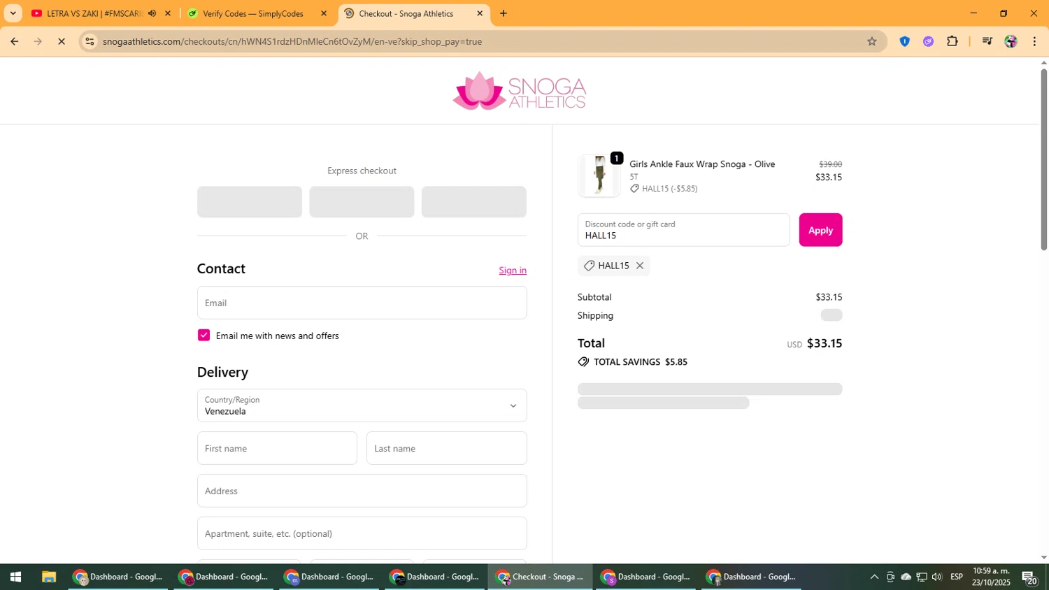Click the Subtotal $33.15 amount
1049x590 pixels.
[829, 297]
